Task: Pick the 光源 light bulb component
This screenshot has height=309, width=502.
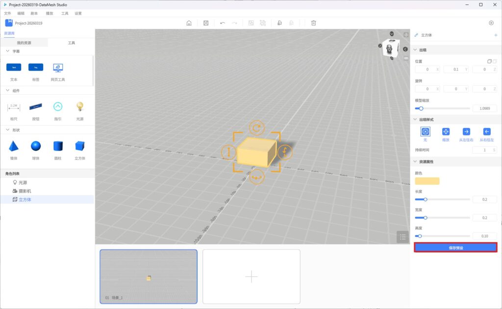Action: (79, 107)
